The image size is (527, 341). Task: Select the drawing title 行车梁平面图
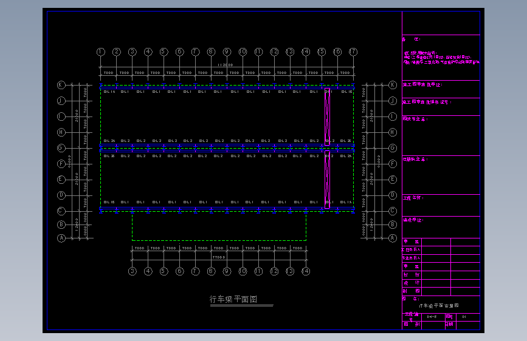tap(233, 299)
